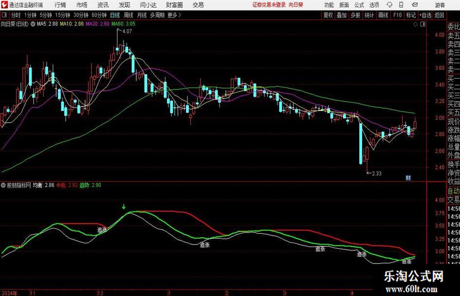
Task: Click the 多股 multi-stock button
Action: click(x=355, y=15)
